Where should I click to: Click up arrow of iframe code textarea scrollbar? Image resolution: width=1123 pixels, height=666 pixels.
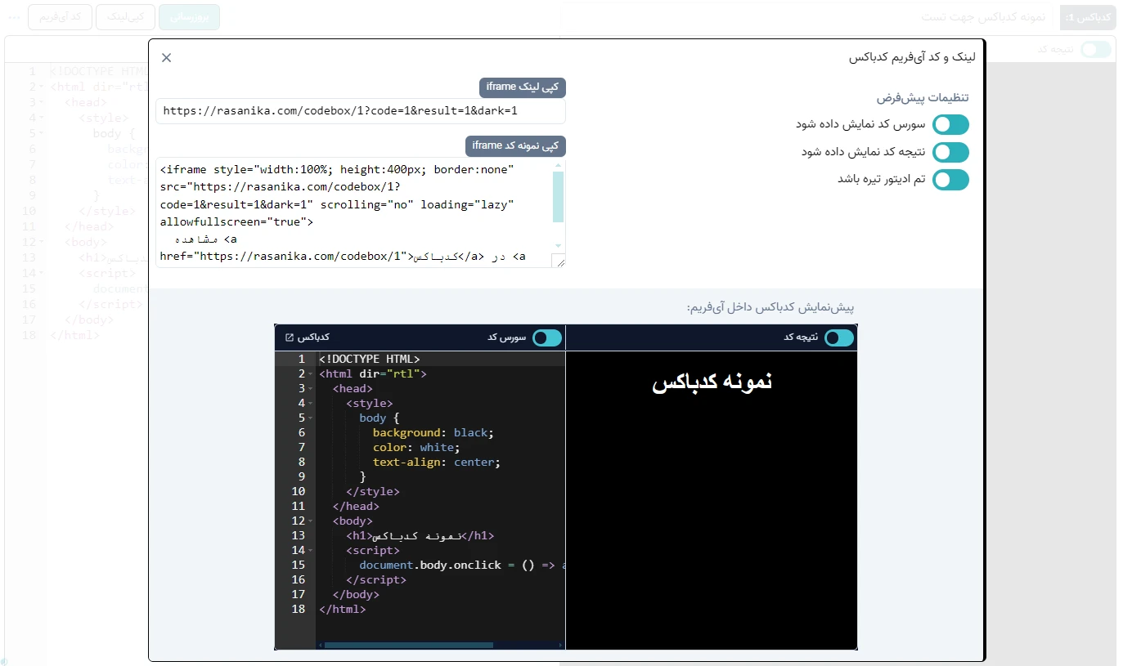(x=558, y=165)
